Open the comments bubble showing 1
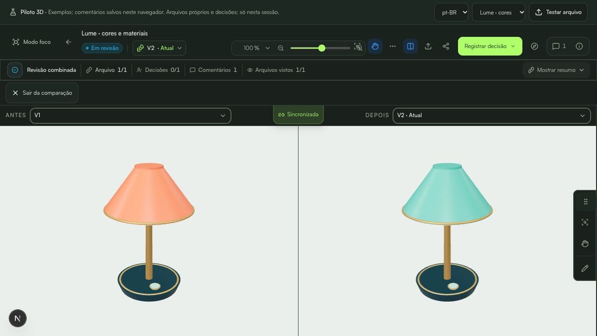 (559, 46)
